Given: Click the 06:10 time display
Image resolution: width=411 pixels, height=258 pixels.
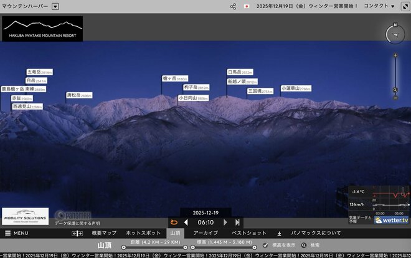Looking at the screenshot, I should pos(205,222).
